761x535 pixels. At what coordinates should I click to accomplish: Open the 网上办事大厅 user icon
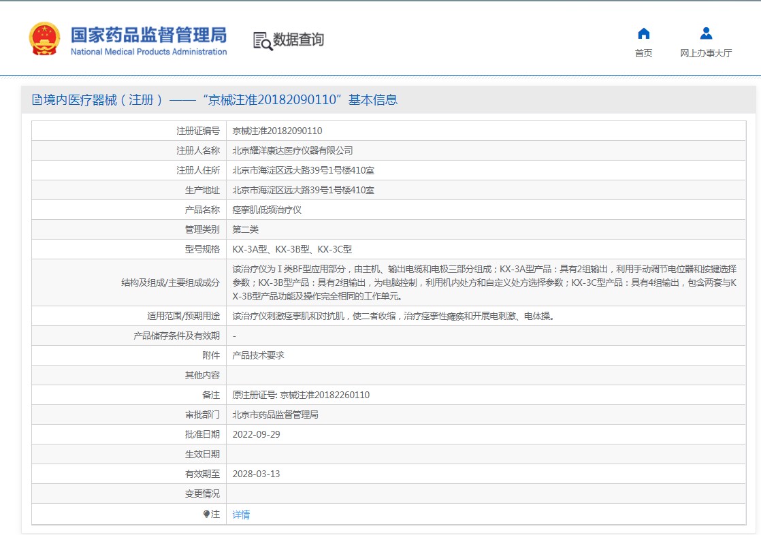pyautogui.click(x=706, y=33)
